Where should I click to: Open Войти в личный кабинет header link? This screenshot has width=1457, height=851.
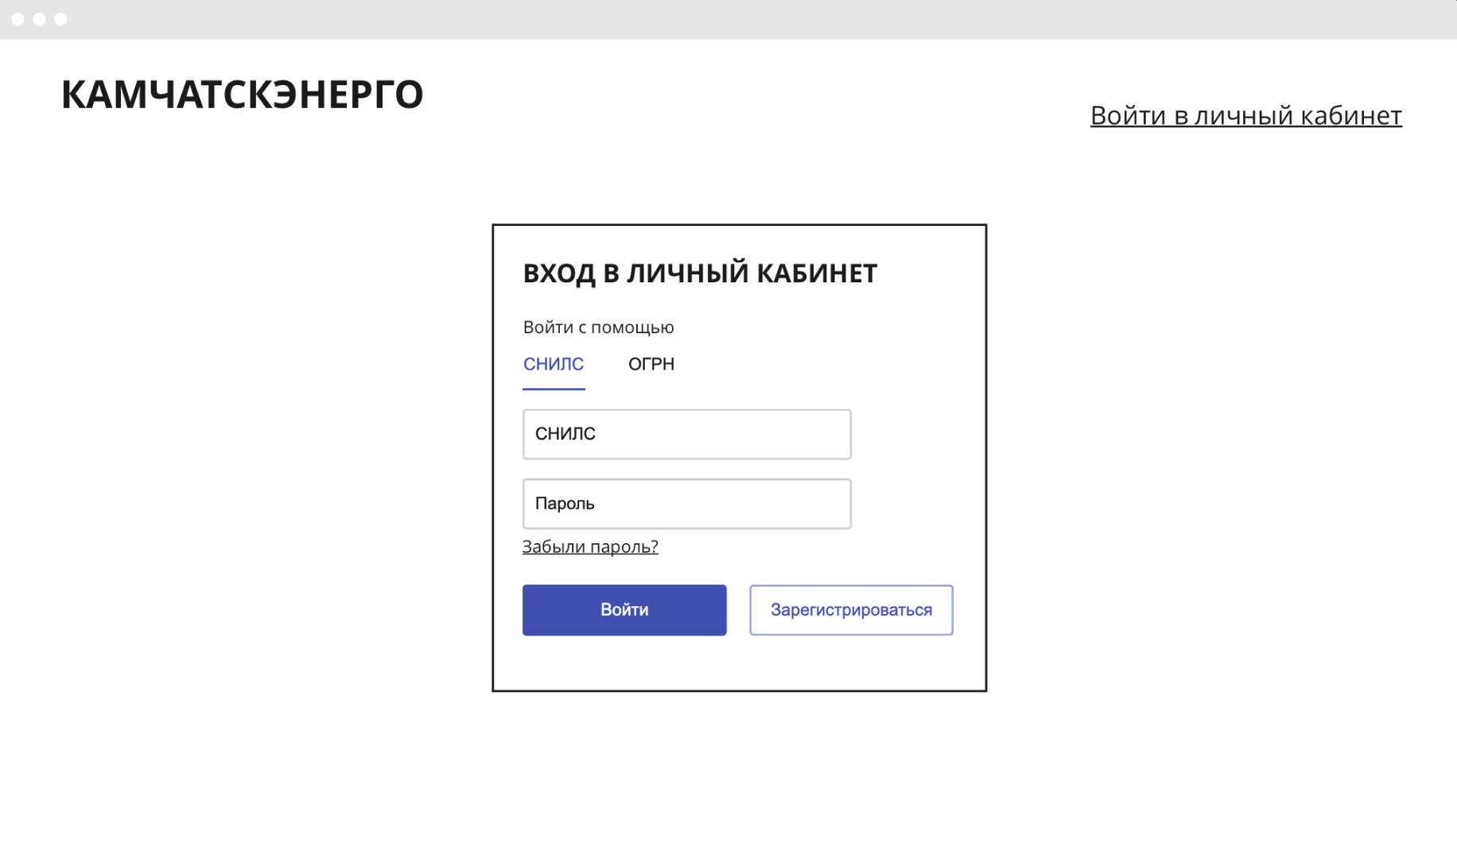tap(1245, 116)
